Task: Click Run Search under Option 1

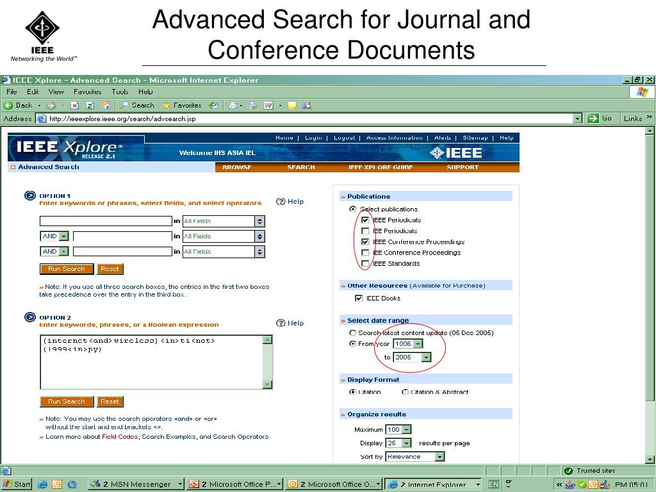Action: [x=67, y=269]
